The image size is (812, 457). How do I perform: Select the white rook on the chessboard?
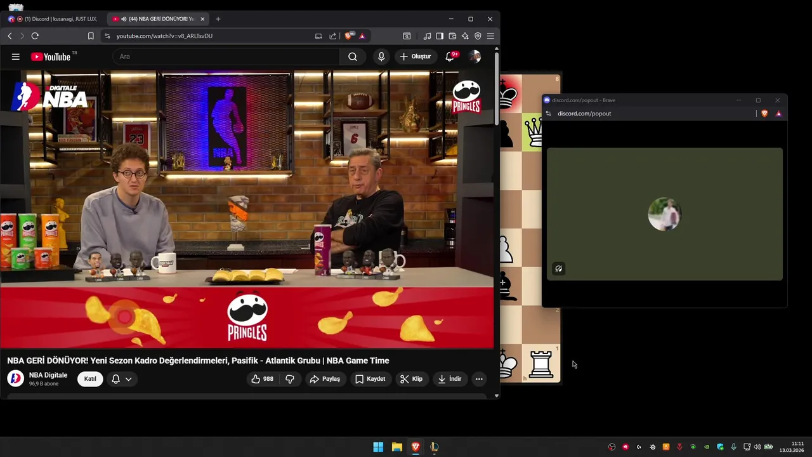(x=541, y=365)
